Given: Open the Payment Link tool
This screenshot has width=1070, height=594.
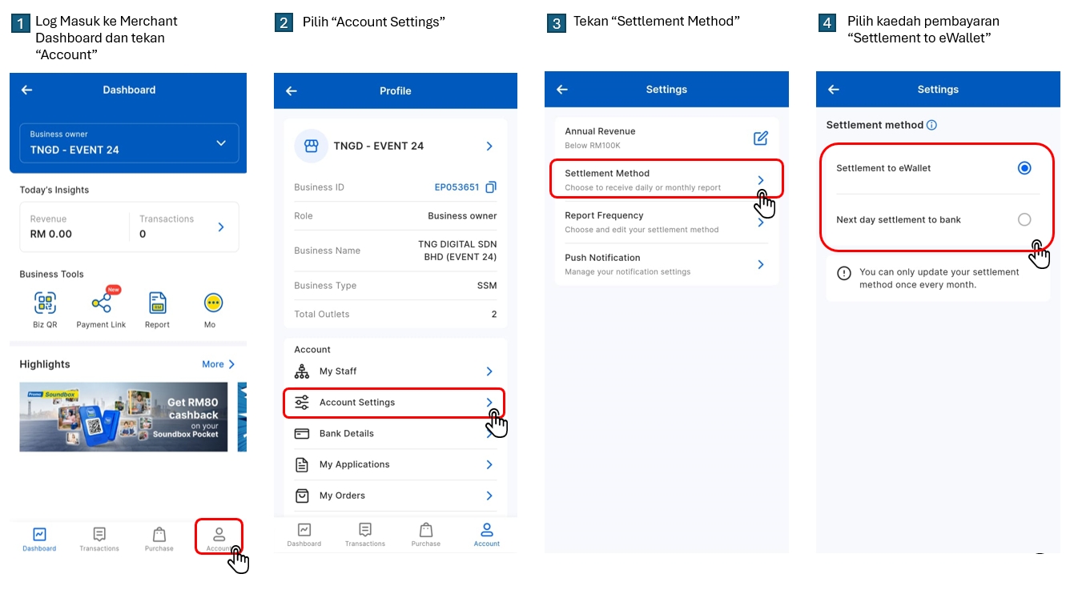Looking at the screenshot, I should 102,310.
